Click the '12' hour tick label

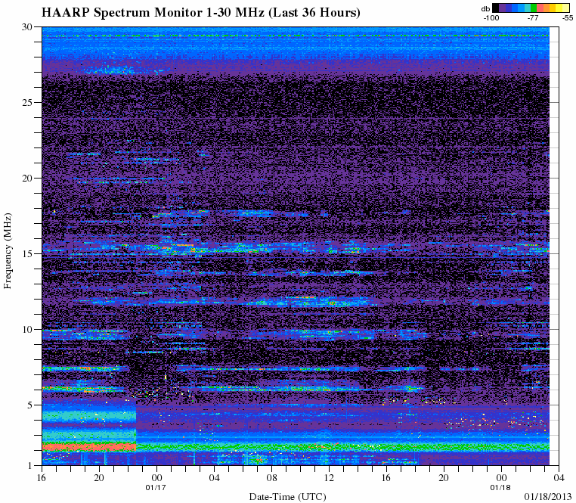tap(329, 478)
